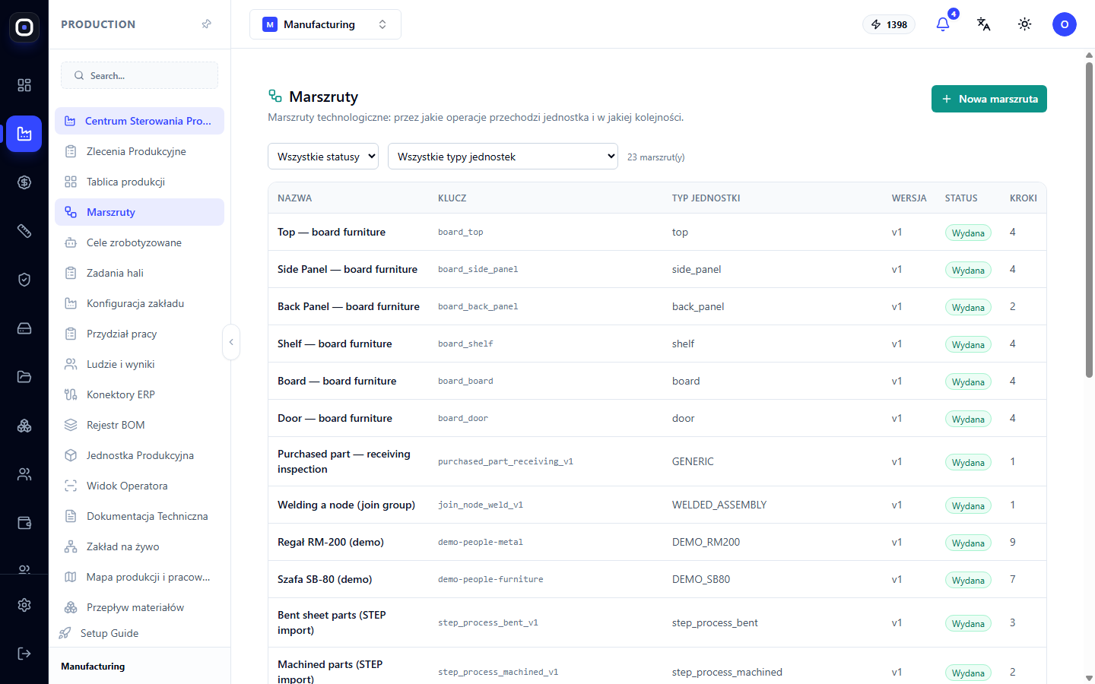The height and width of the screenshot is (684, 1095).
Task: Open the ruler icon in rail
Action: pos(24,231)
